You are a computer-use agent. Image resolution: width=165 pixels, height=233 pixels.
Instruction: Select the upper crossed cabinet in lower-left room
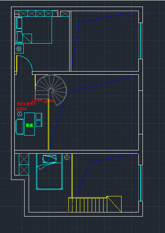tap(24, 159)
